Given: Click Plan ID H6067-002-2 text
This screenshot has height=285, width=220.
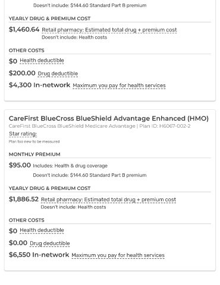Looking at the screenshot, I should pyautogui.click(x=165, y=126).
